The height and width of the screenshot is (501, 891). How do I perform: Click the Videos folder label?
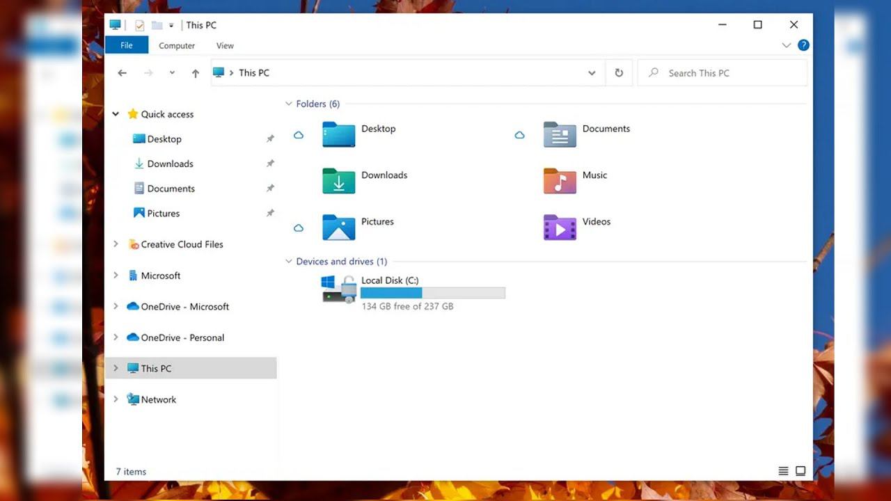click(597, 222)
